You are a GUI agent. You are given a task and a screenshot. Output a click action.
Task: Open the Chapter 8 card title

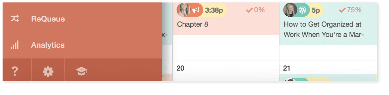[192, 24]
